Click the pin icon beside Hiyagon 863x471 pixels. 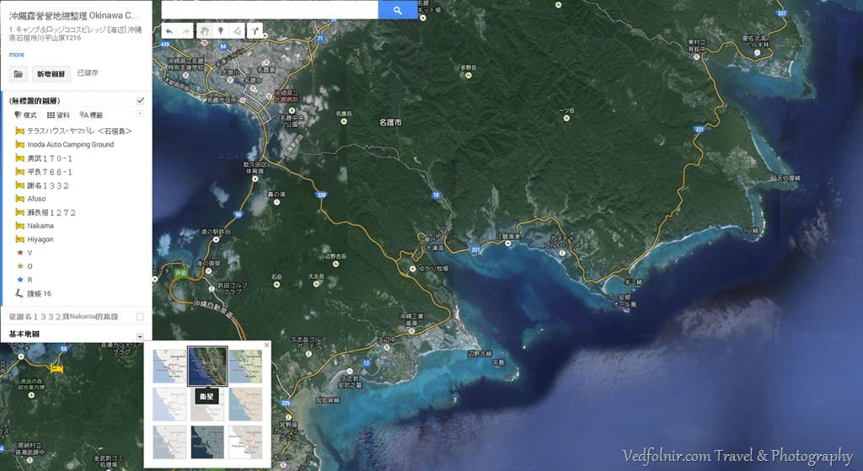click(x=20, y=239)
